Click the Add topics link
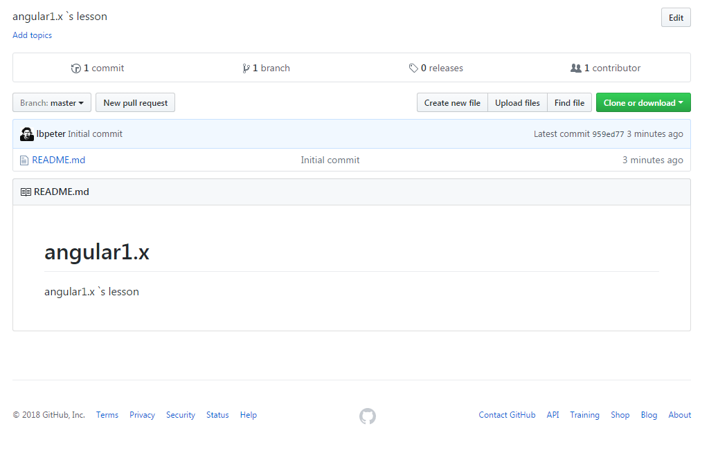This screenshot has width=709, height=453. [32, 35]
